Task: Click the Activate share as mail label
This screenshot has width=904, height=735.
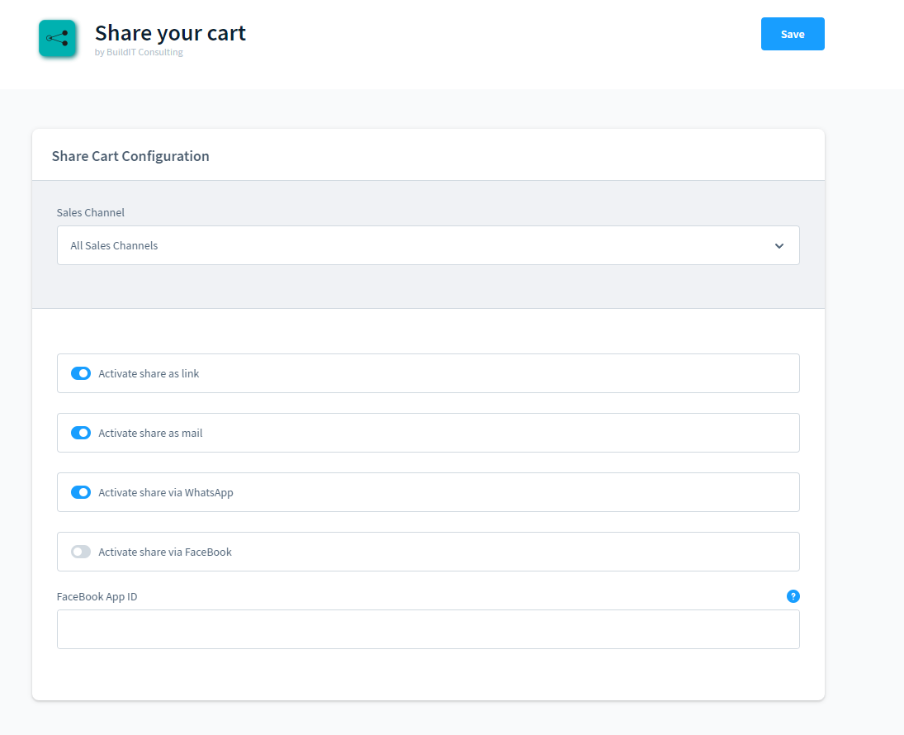Action: (150, 433)
